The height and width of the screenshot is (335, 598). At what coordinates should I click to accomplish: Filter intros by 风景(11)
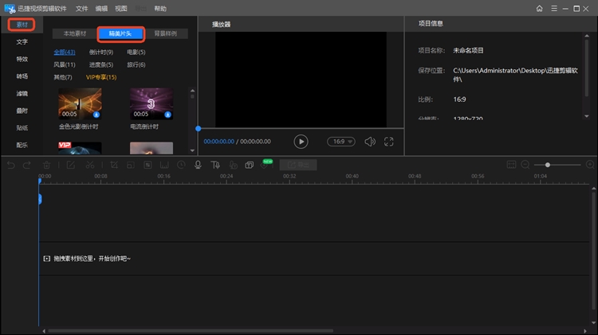pyautogui.click(x=65, y=64)
